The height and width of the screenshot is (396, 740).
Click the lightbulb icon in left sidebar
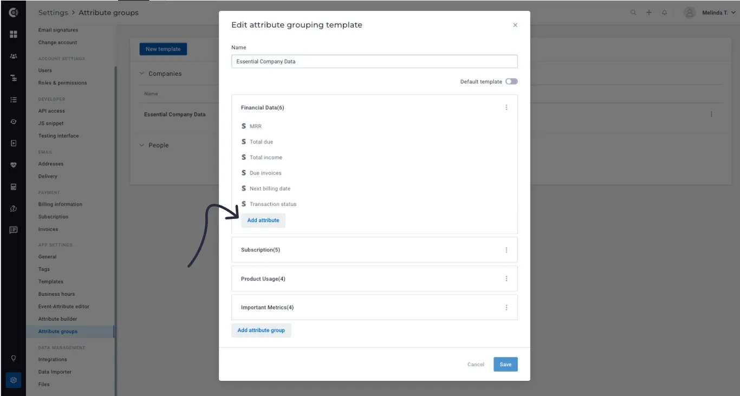point(14,358)
